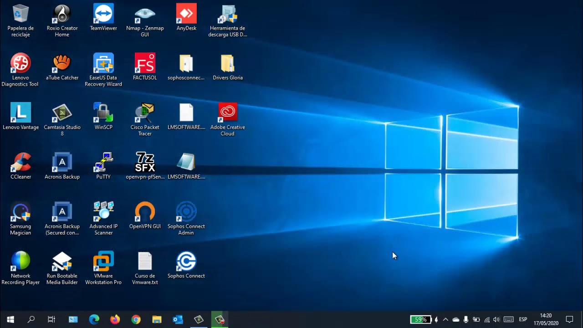Open the Action Center notifications

tap(569, 319)
